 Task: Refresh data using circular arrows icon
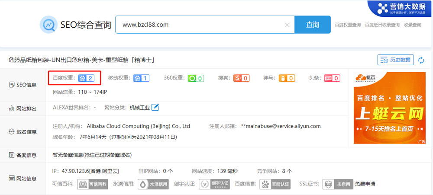tap(421, 60)
